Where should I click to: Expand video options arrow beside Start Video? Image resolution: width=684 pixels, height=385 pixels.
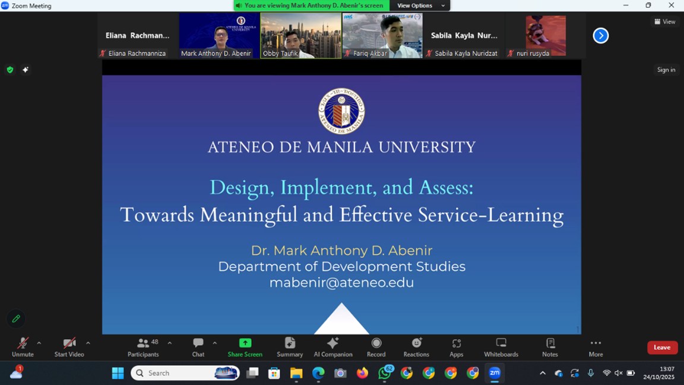point(88,343)
